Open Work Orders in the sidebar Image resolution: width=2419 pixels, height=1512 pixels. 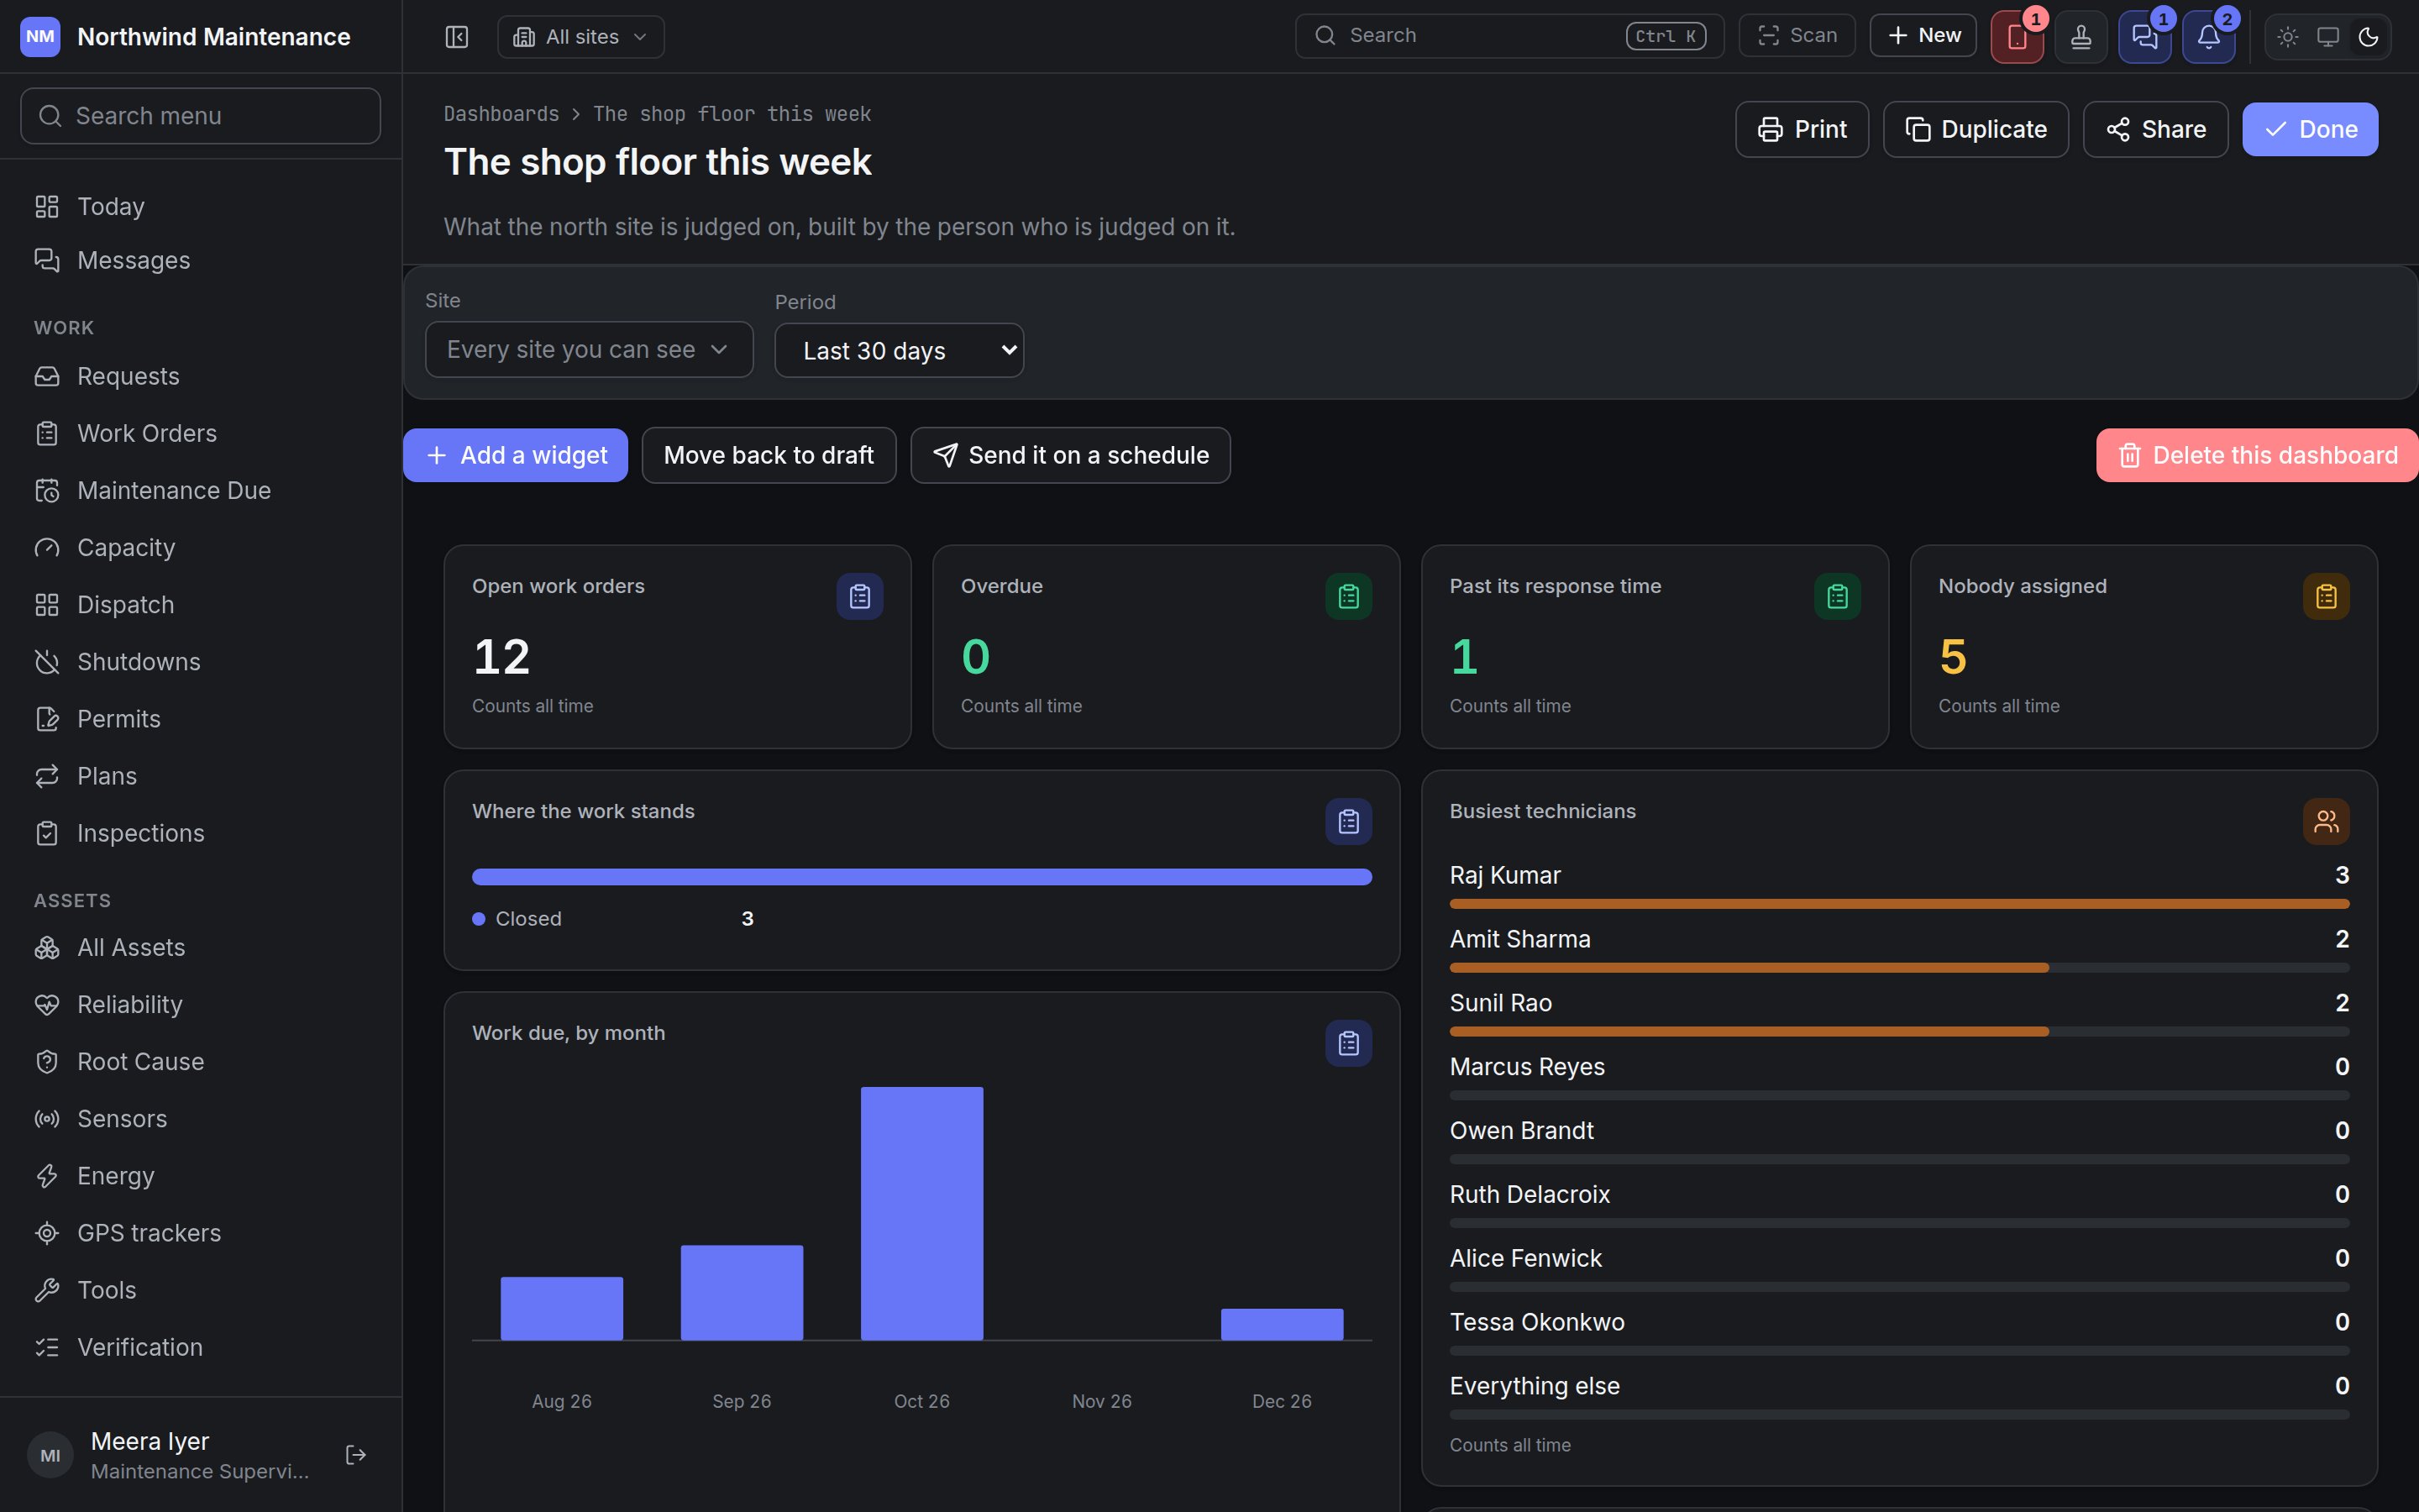click(x=200, y=433)
